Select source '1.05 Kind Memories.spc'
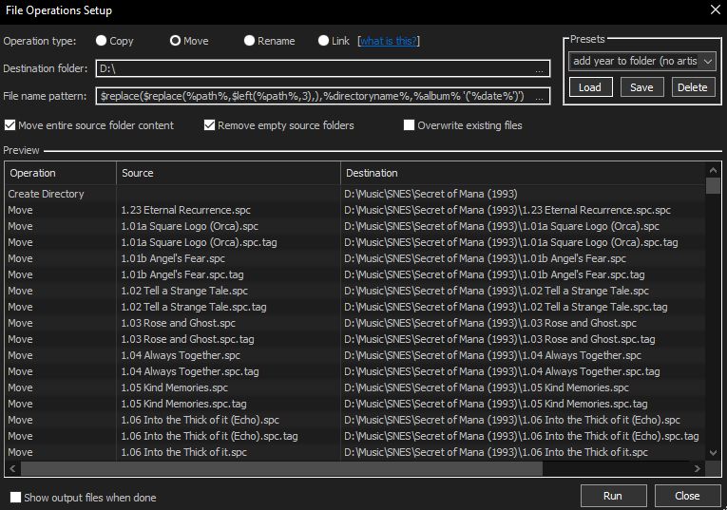 (174, 388)
